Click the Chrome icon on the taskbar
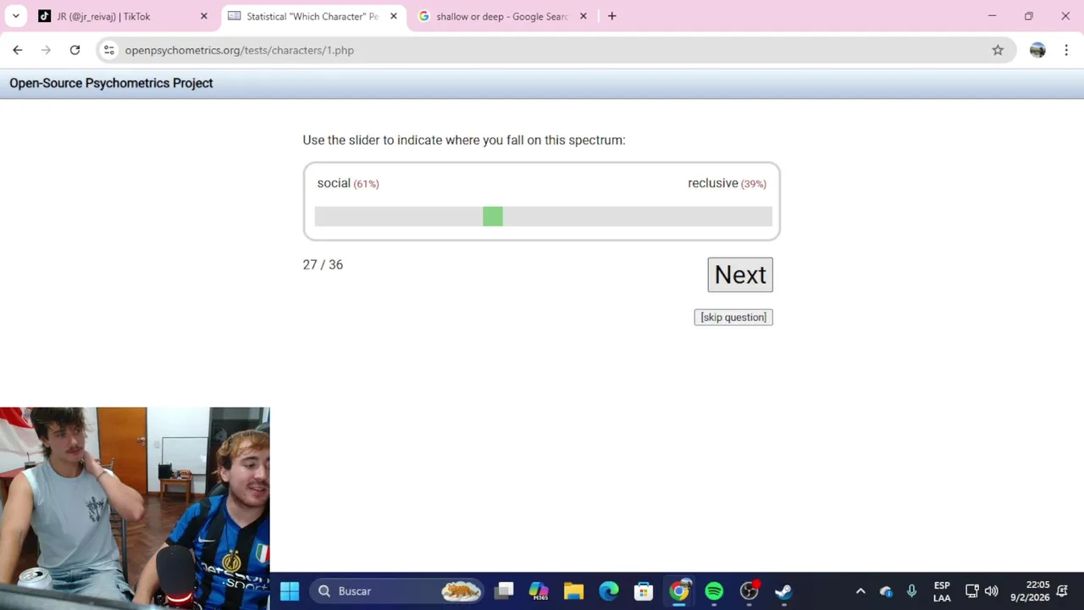This screenshot has height=610, width=1084. pyautogui.click(x=679, y=591)
